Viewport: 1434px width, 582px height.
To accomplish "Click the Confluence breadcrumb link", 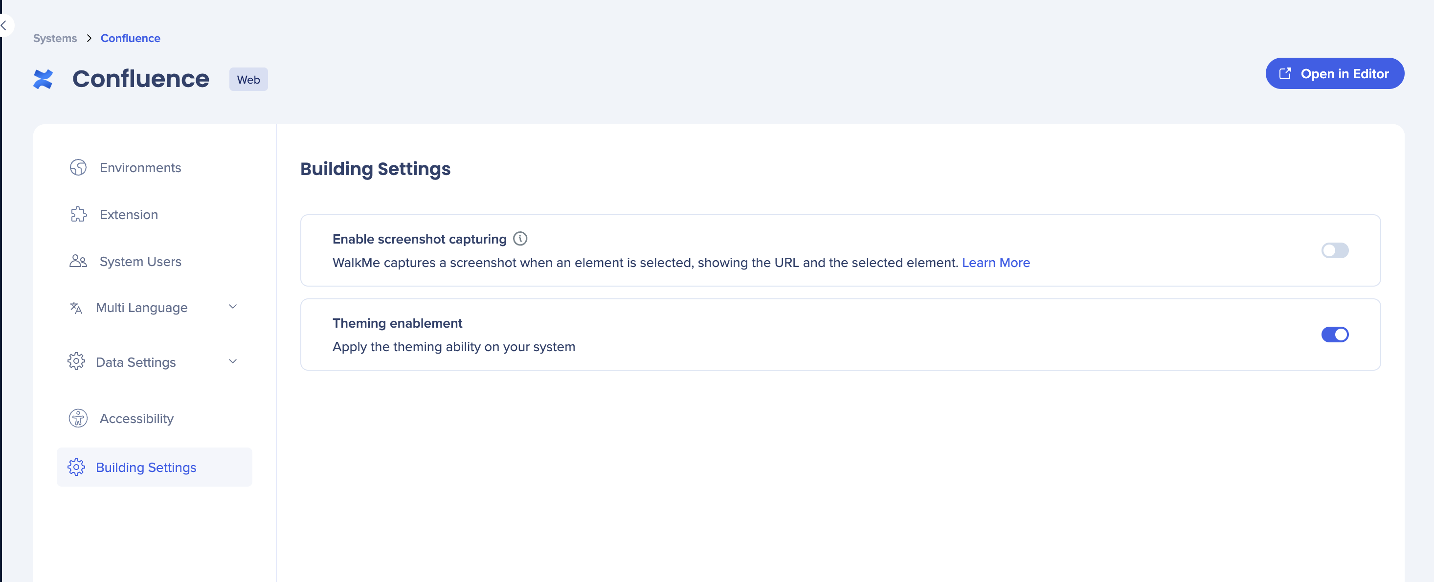I will [130, 38].
